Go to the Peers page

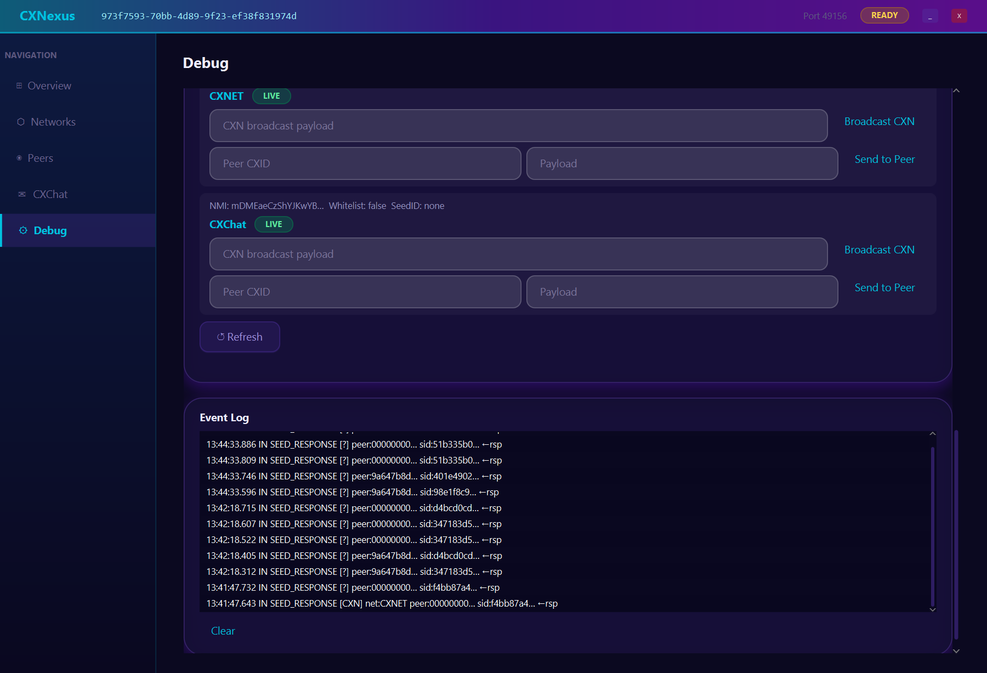[x=78, y=158]
